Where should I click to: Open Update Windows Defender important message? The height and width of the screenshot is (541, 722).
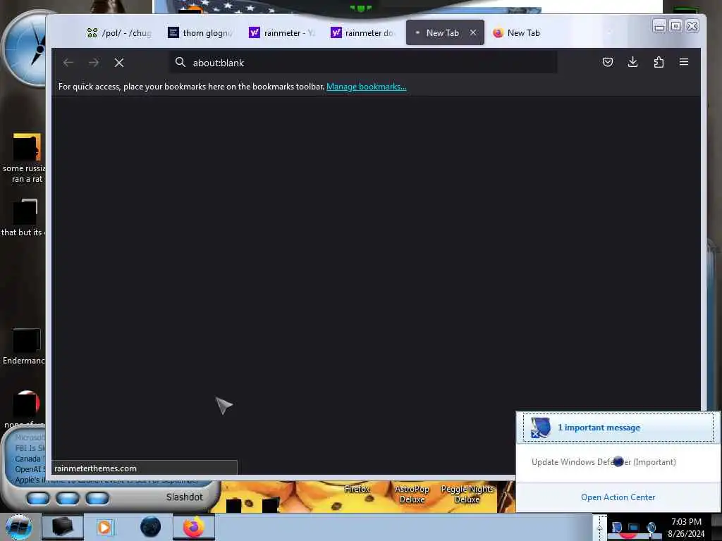[x=604, y=462]
